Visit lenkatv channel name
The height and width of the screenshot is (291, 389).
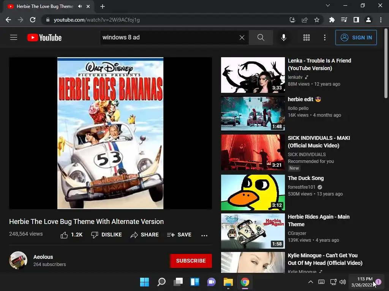(295, 77)
